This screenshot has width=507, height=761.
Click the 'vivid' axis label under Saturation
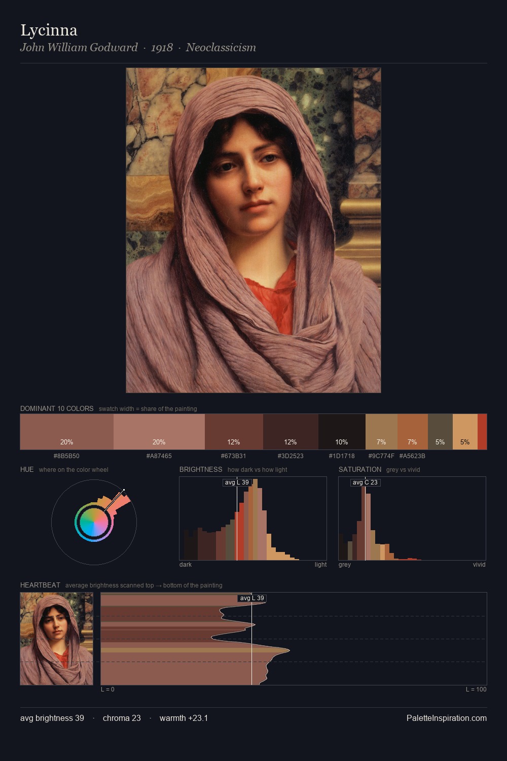(x=479, y=565)
